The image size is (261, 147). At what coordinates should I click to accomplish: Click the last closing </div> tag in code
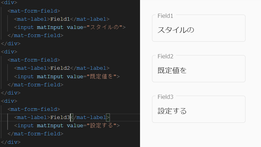click(x=11, y=142)
